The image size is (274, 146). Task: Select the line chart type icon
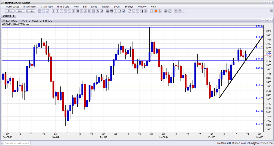(x=48, y=11)
